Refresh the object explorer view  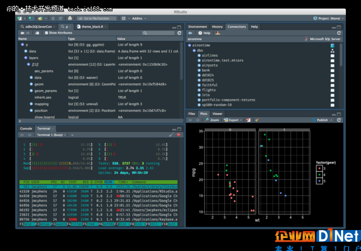(x=179, y=33)
